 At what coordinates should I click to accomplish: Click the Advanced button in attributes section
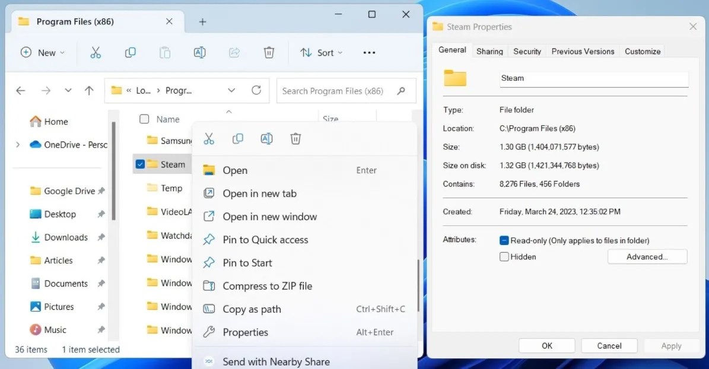(x=647, y=256)
